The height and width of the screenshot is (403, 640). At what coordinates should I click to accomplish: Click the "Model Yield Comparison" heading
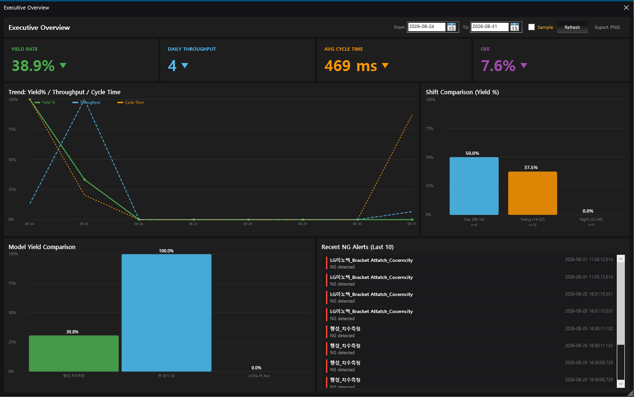pyautogui.click(x=42, y=247)
